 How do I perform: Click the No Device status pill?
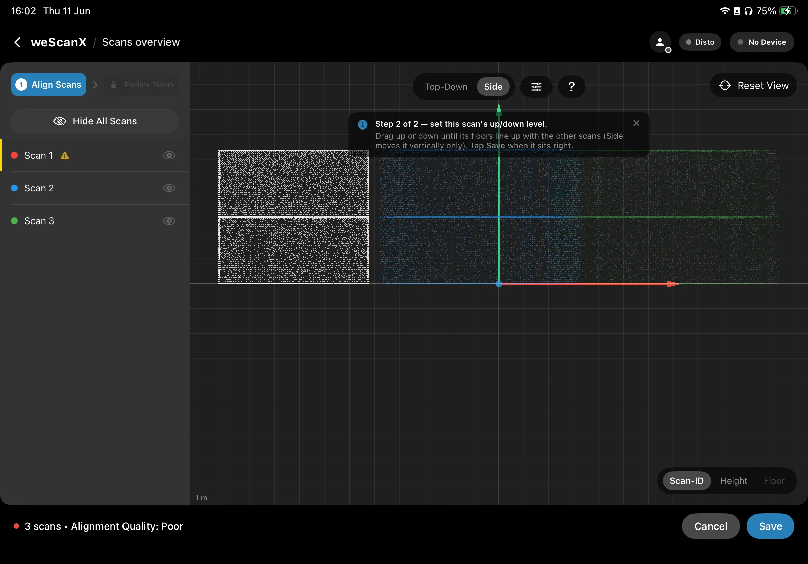coord(762,42)
